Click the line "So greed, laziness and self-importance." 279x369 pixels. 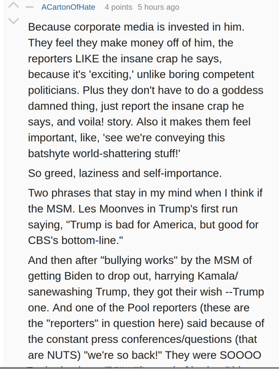tap(125, 173)
